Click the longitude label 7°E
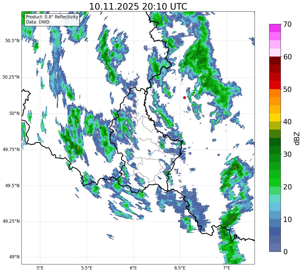The width and height of the screenshot is (303, 273). 227,268
